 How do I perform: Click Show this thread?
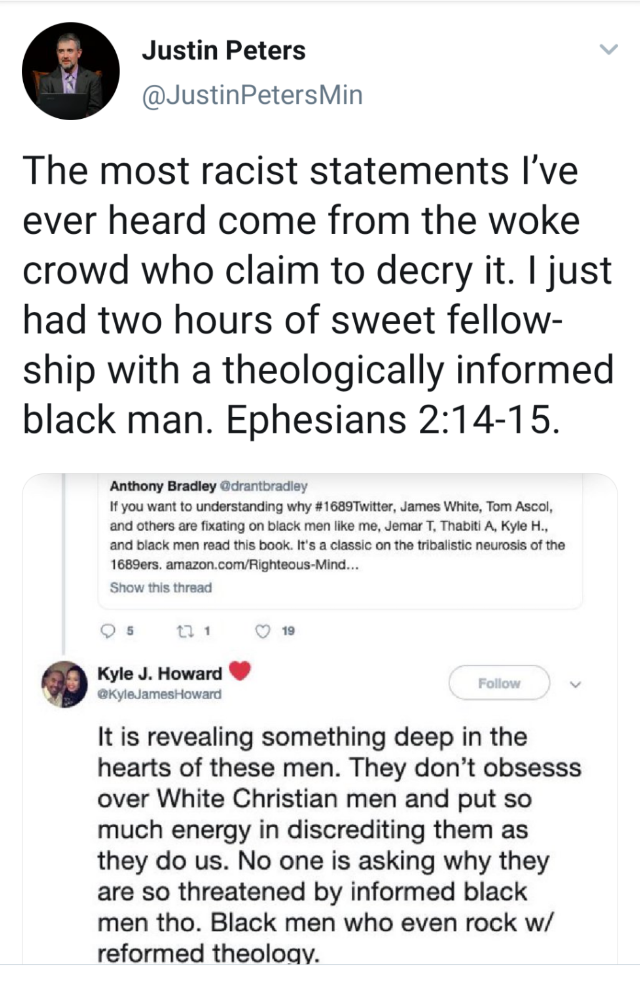coord(161,588)
